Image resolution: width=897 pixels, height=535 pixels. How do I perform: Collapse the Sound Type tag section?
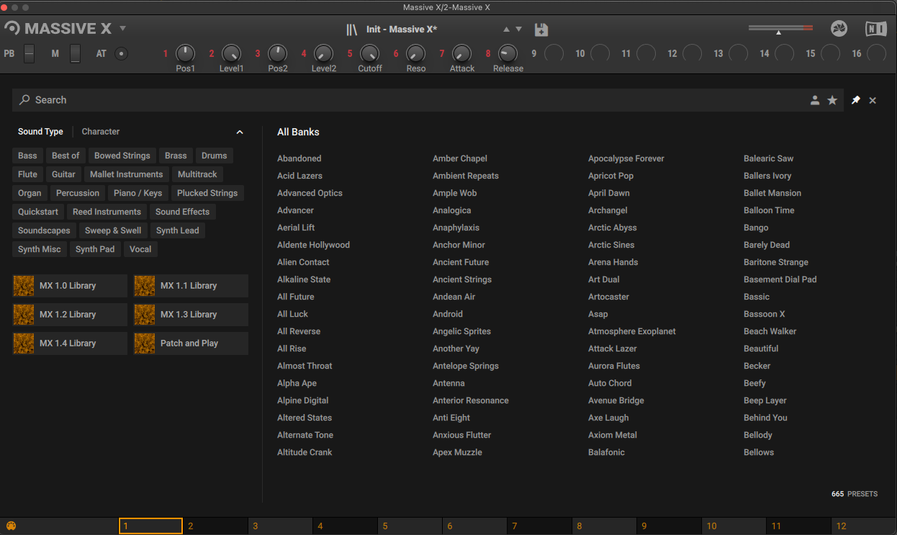tap(240, 132)
